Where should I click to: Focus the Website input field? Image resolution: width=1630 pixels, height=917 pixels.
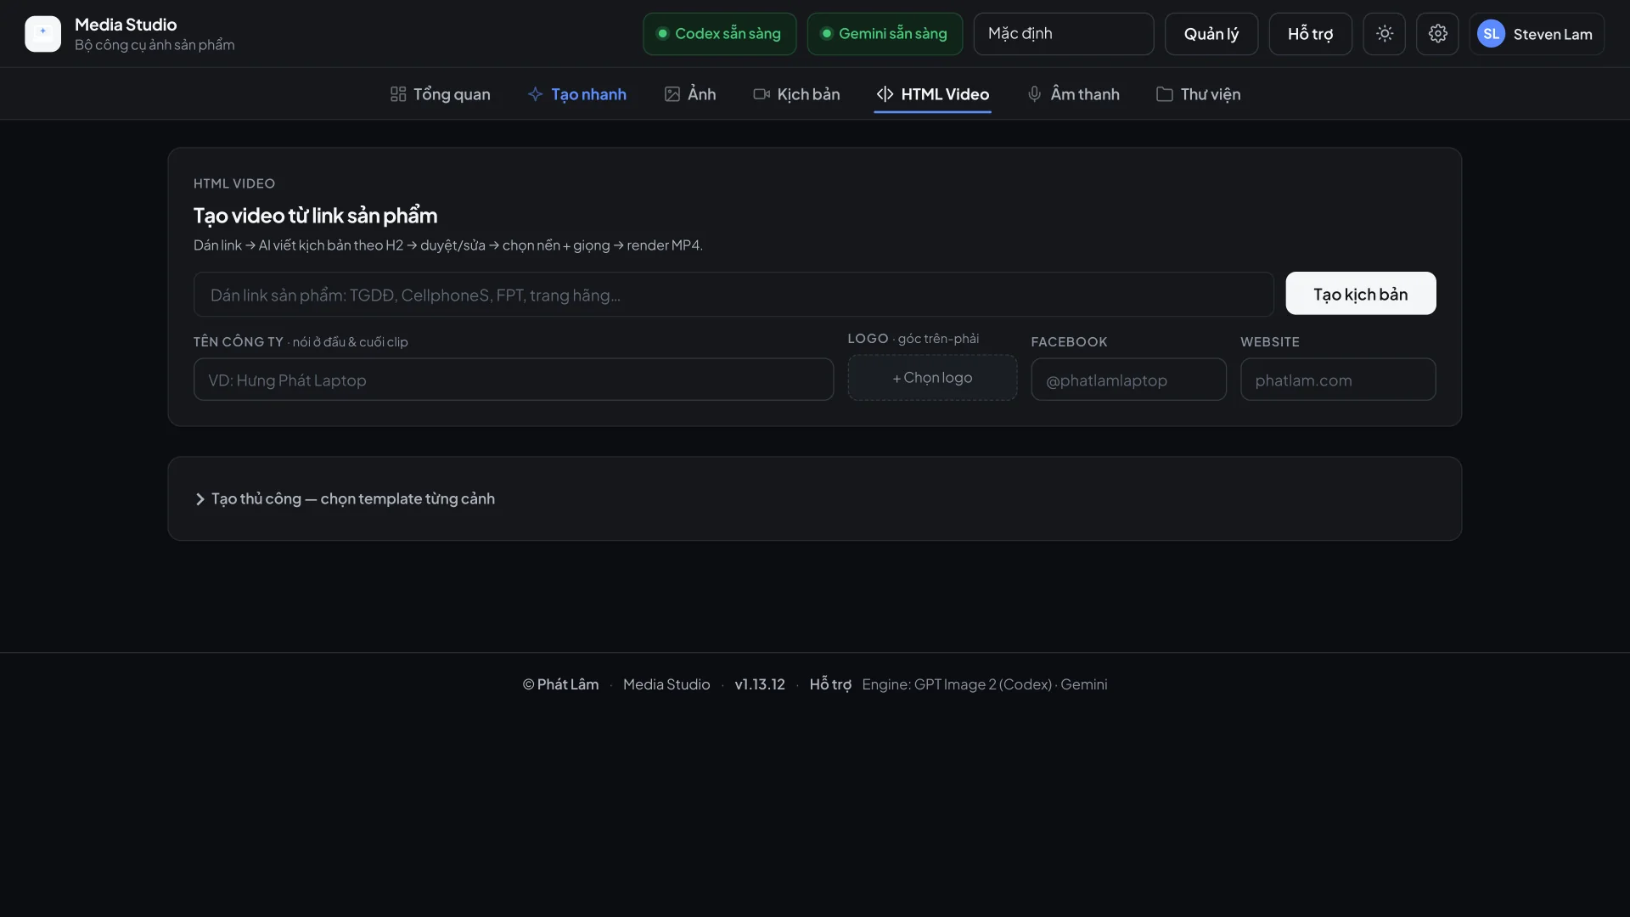pyautogui.click(x=1338, y=380)
